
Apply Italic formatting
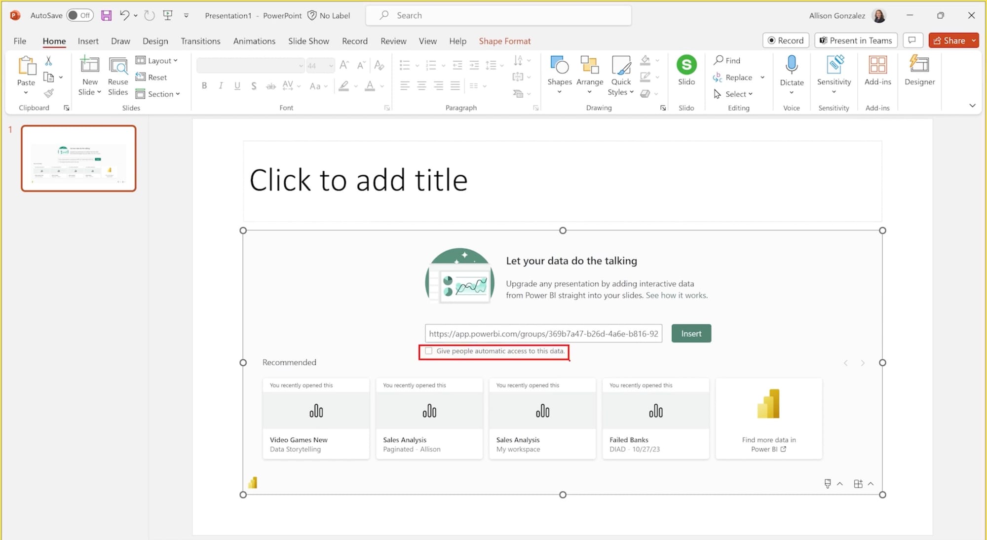point(221,86)
